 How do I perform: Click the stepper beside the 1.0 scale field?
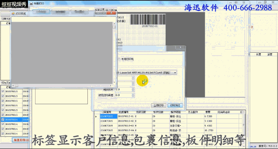133,90
